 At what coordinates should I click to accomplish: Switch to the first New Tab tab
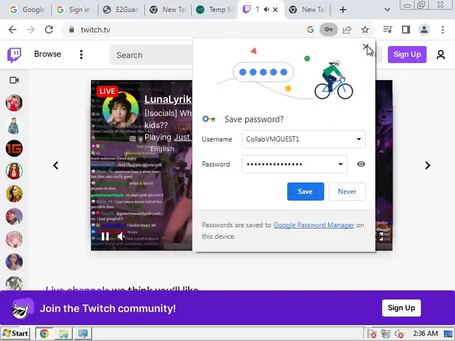[168, 10]
